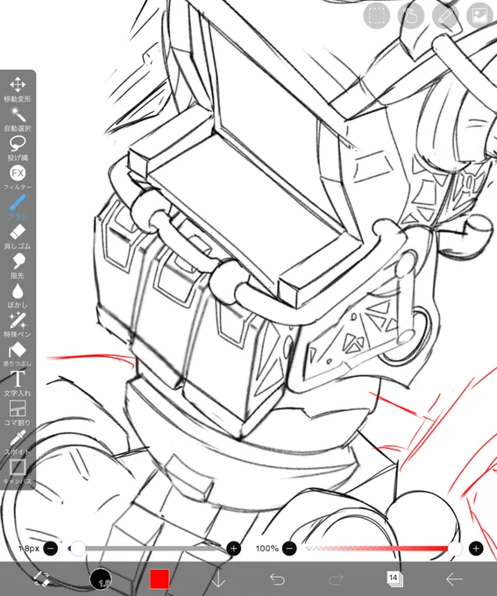Select the Brush (ブラシ) tool
This screenshot has height=596, width=497.
[x=18, y=207]
